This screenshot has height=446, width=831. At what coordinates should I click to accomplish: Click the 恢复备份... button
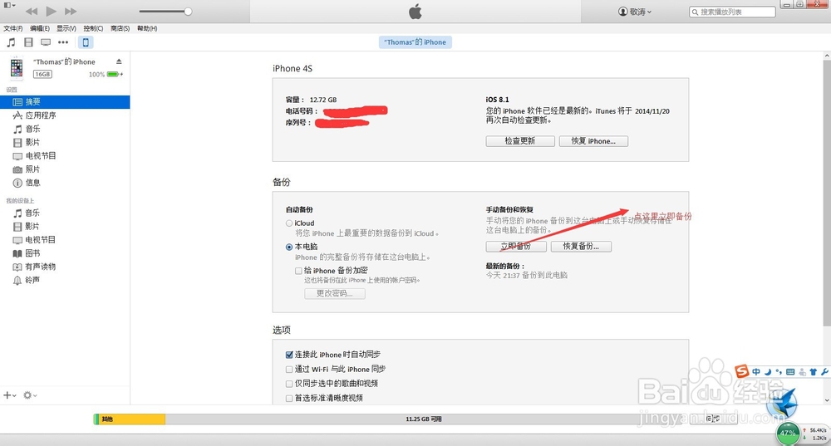coord(581,247)
